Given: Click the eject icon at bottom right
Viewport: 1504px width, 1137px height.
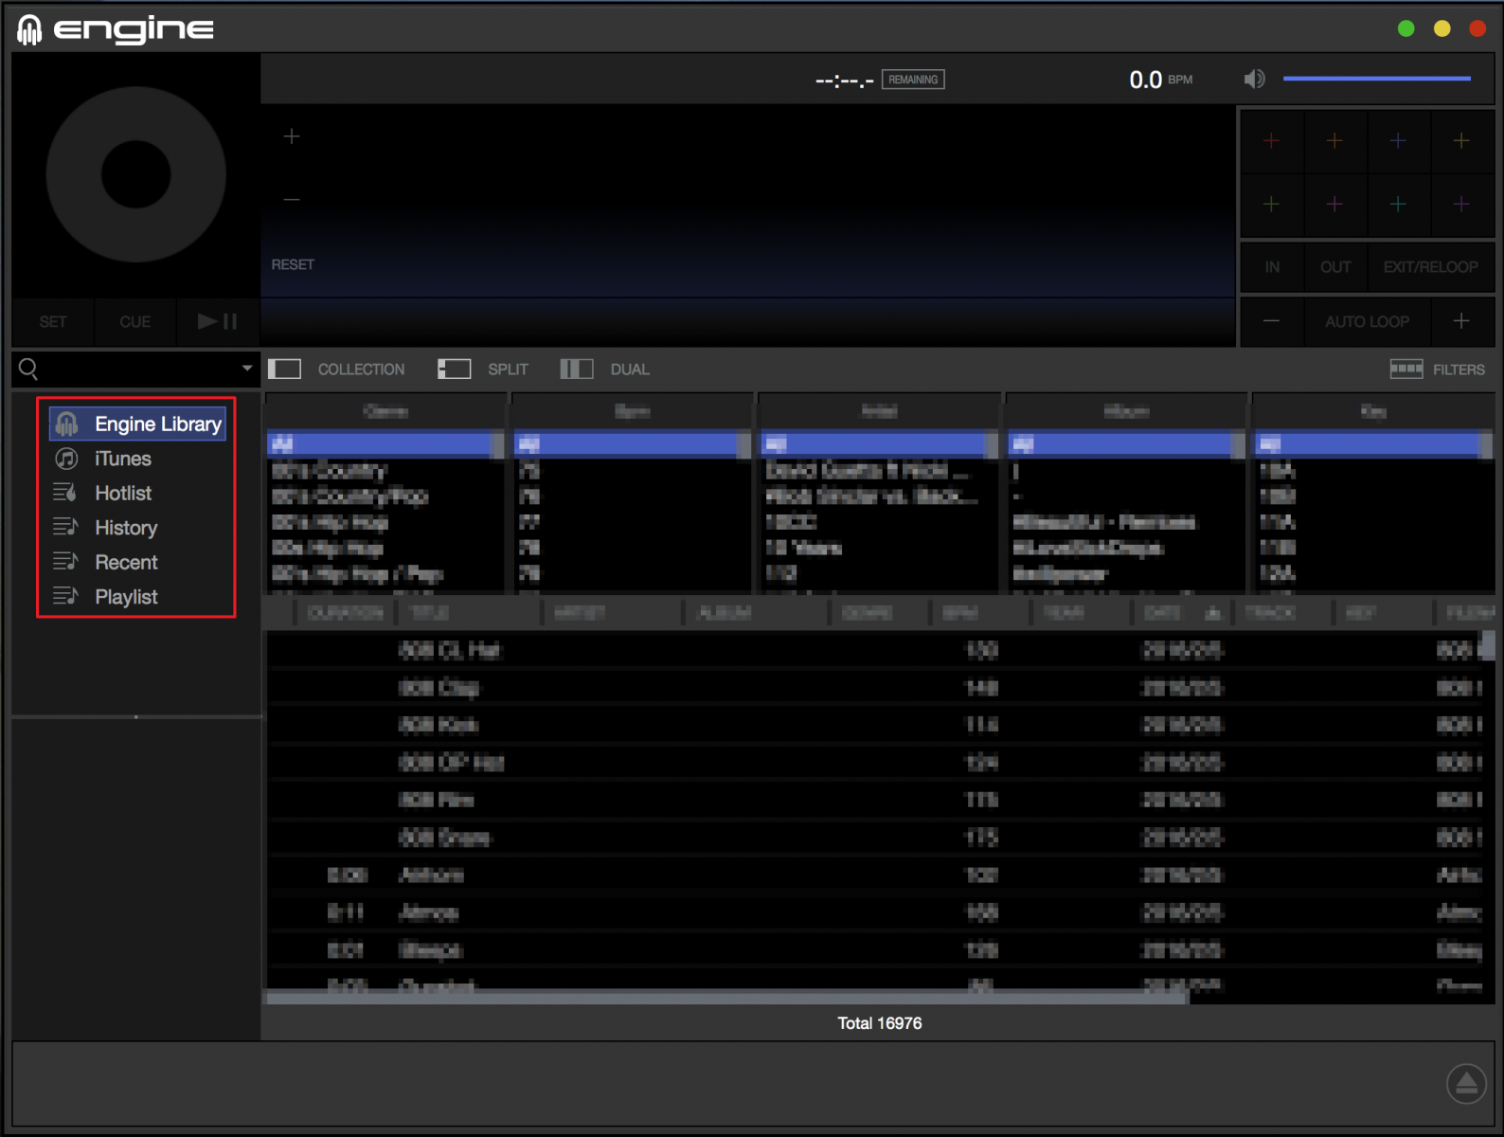Looking at the screenshot, I should point(1465,1083).
